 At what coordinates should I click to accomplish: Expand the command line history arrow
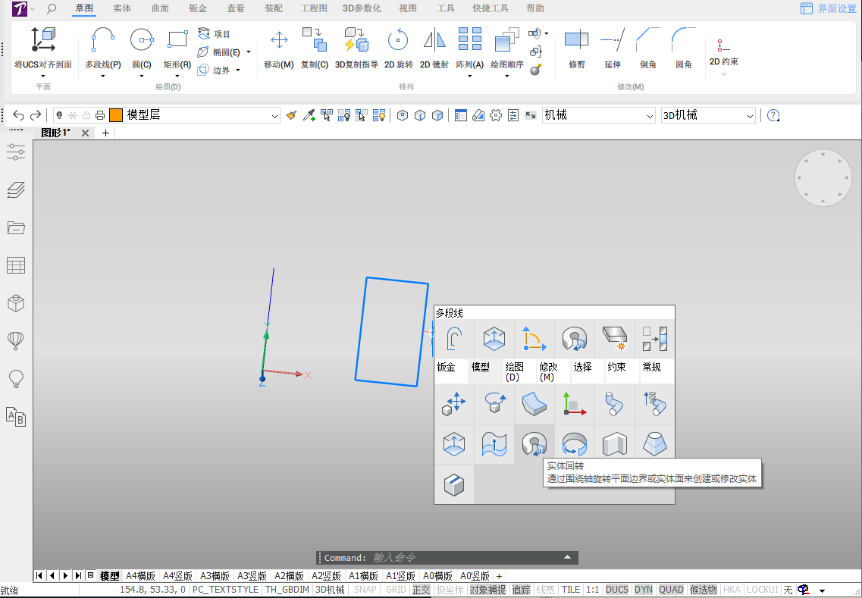tap(567, 557)
